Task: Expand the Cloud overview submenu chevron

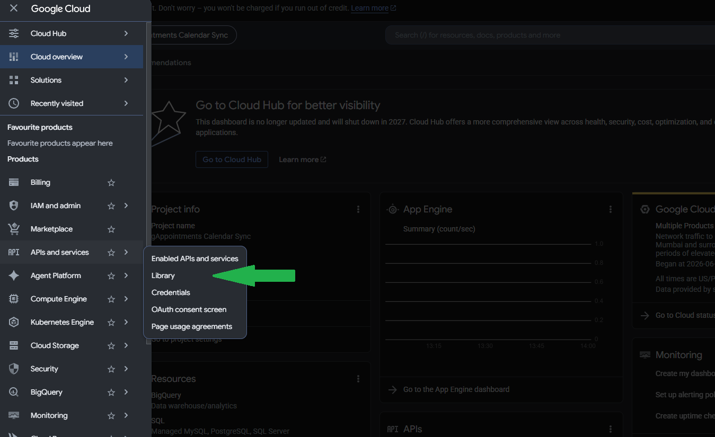Action: pos(126,57)
